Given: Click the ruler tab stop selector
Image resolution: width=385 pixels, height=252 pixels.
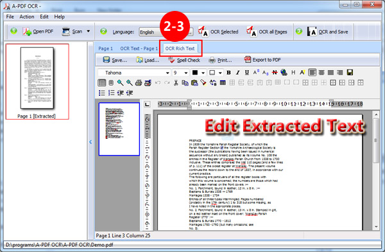Looking at the screenshot, I should tap(147, 104).
